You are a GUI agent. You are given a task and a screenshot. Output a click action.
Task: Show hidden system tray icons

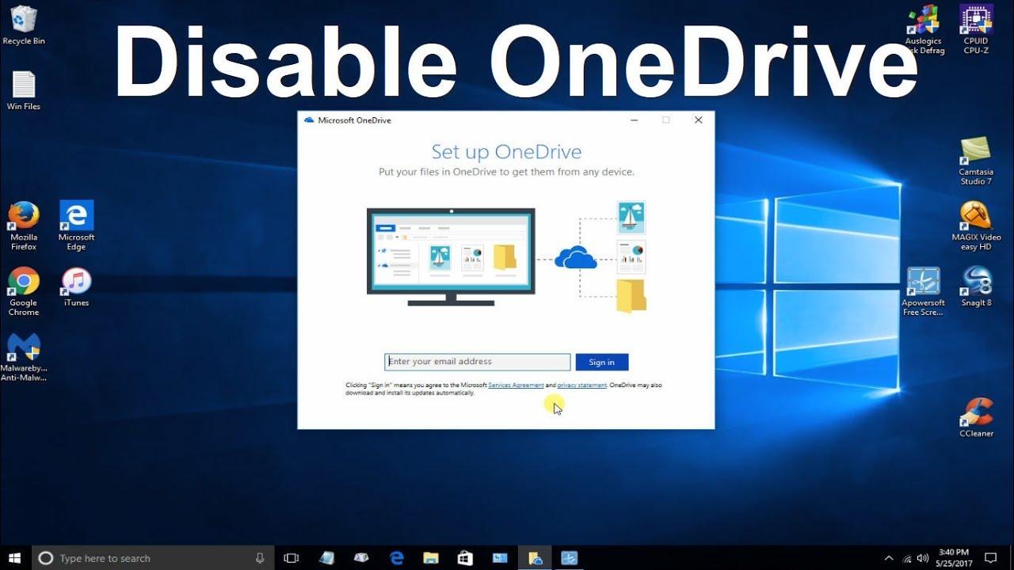tap(889, 558)
